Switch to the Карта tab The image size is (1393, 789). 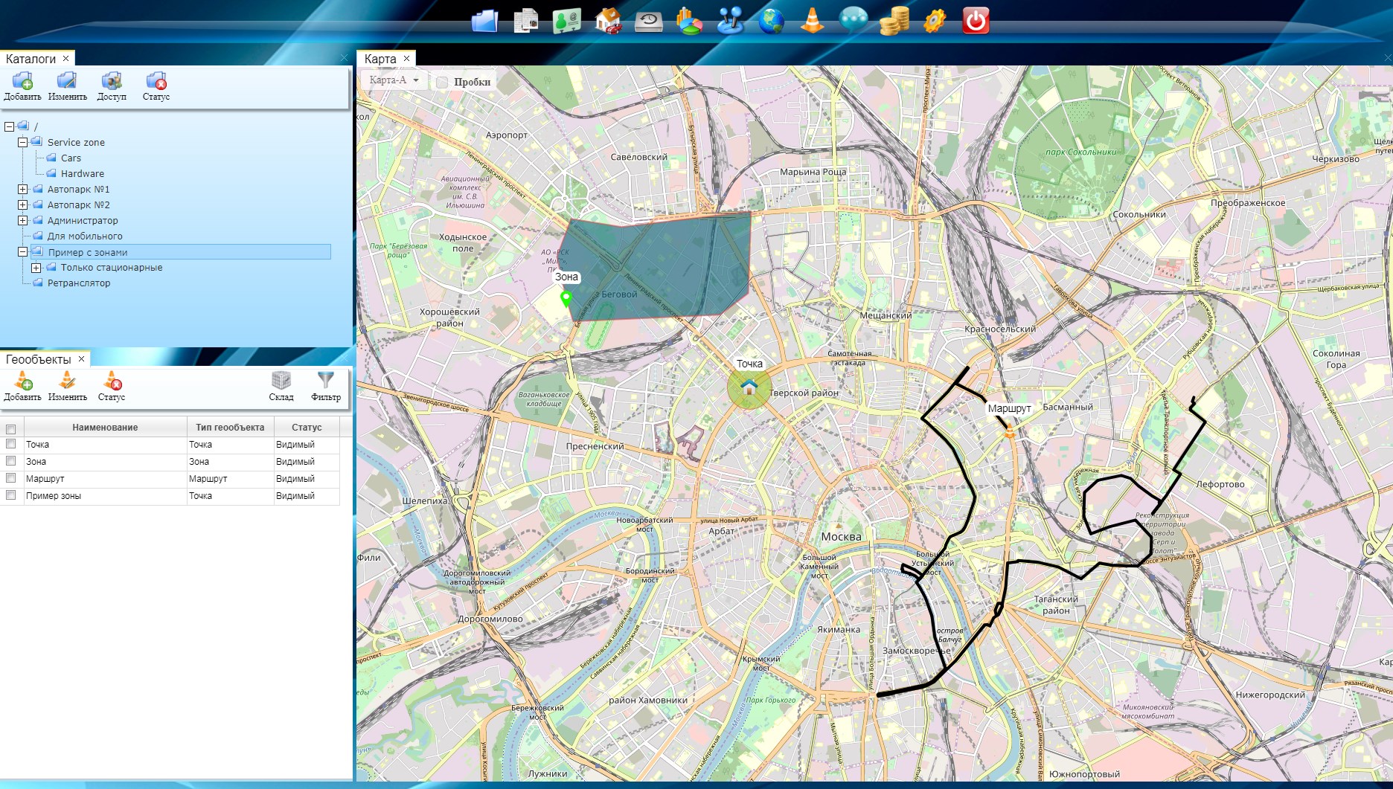[x=380, y=59]
